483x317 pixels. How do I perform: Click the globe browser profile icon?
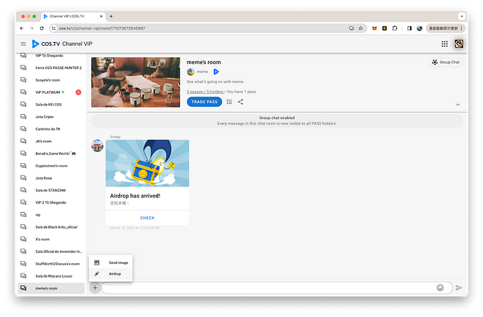[420, 28]
